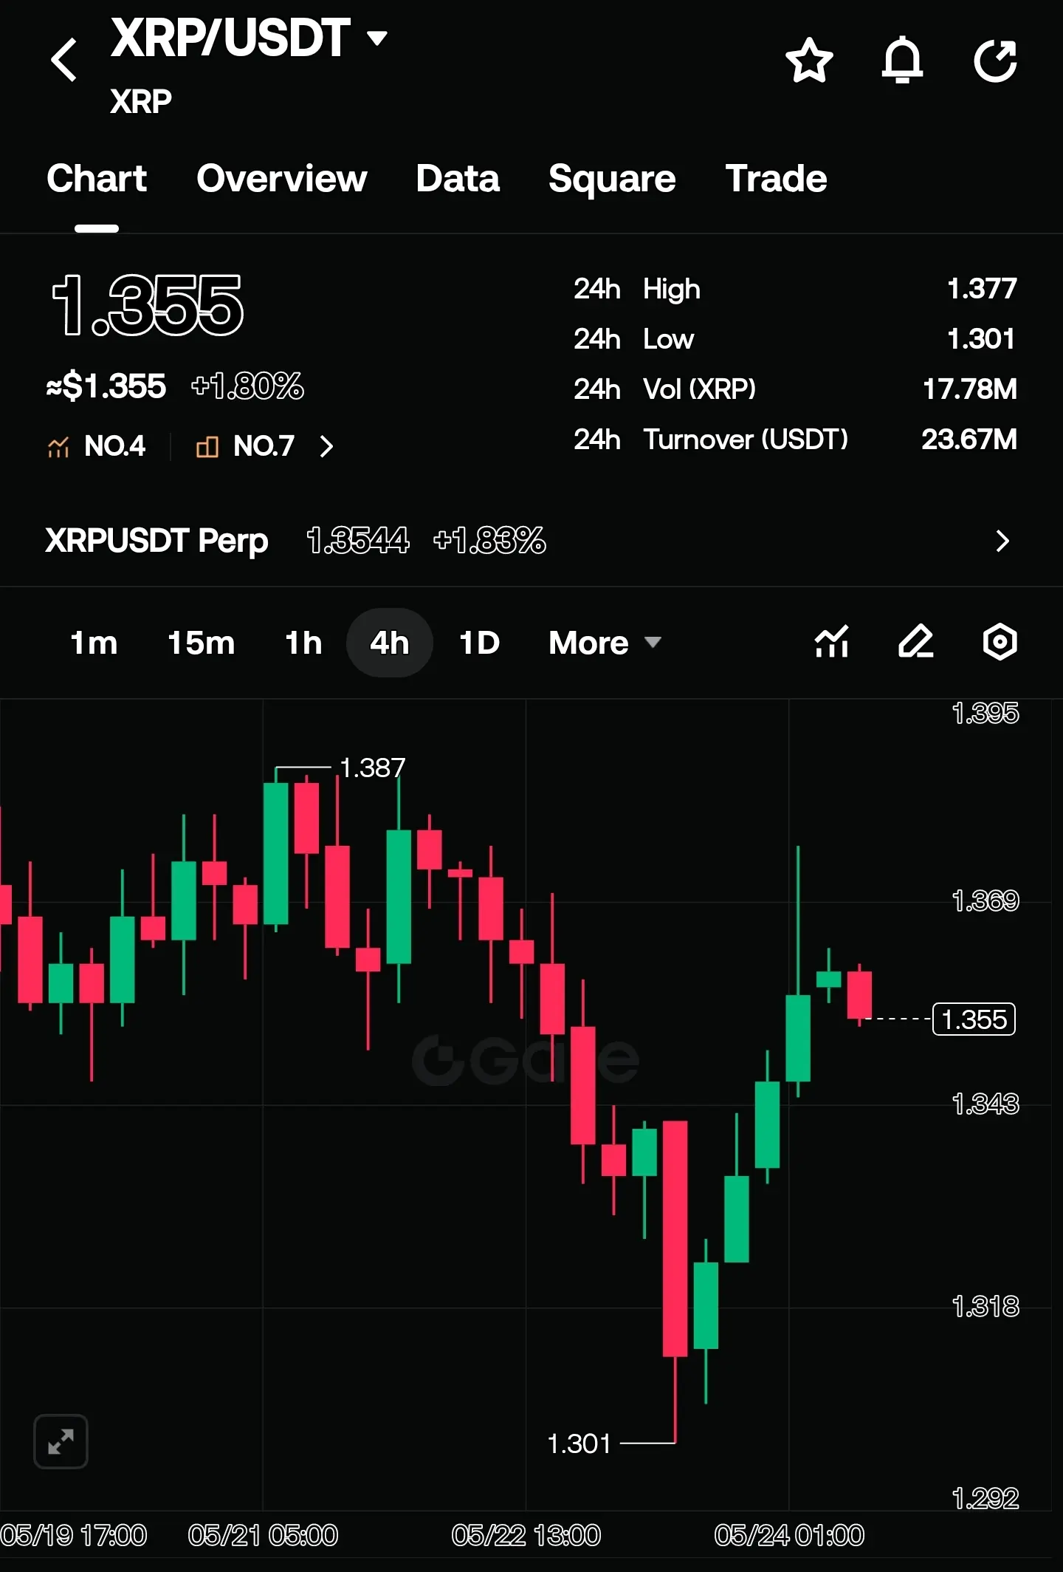Tap the ≈$1.355 USD equivalent price
This screenshot has height=1572, width=1063.
(106, 386)
